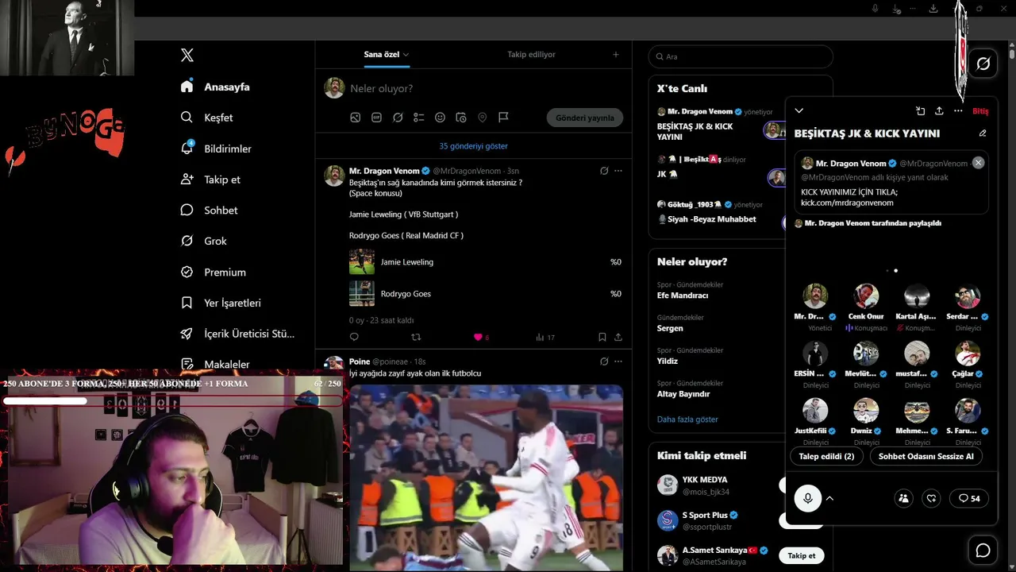Image resolution: width=1016 pixels, height=572 pixels.
Task: Repost Mr. Dragon Venom's poll post
Action: point(416,337)
